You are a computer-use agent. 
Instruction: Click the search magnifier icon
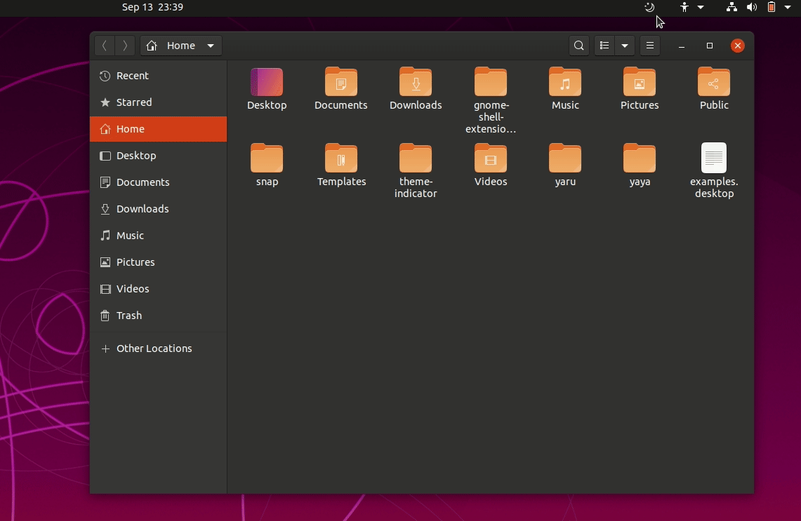pos(578,46)
